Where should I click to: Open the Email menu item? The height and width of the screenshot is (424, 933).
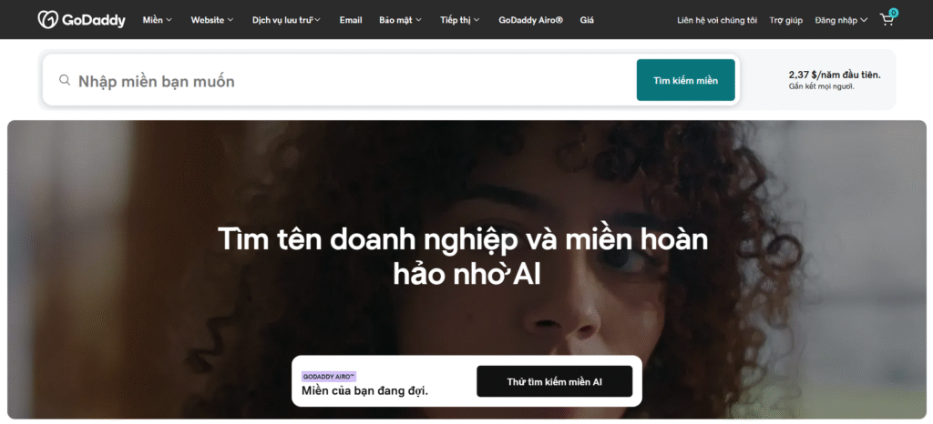pos(351,19)
